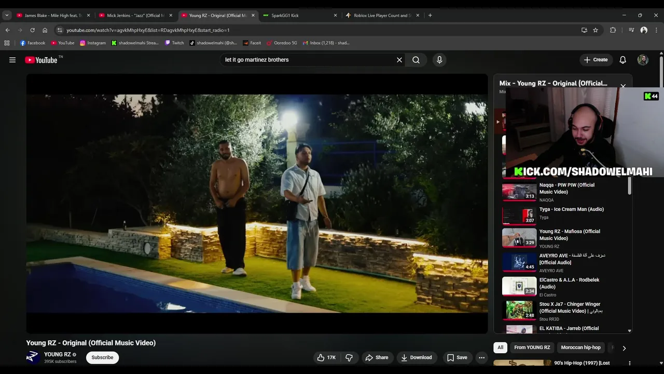Playlist scrollbar down arrow
Viewport: 664px width, 374px height.
[x=630, y=331]
